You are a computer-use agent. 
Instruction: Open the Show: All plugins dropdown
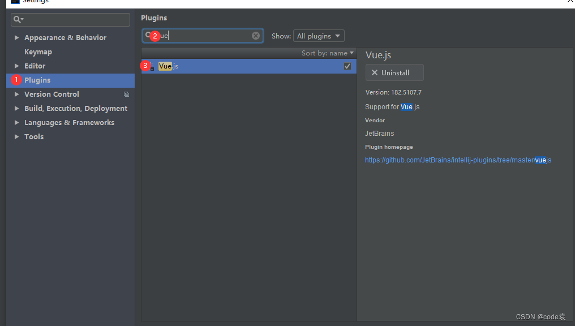pos(319,35)
